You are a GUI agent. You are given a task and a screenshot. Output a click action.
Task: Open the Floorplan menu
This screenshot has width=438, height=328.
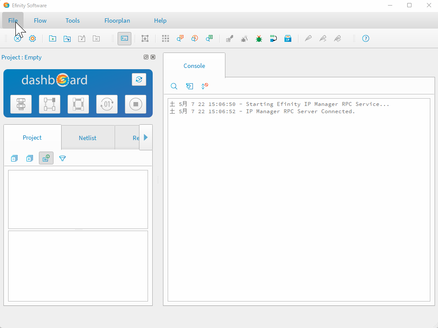click(117, 20)
